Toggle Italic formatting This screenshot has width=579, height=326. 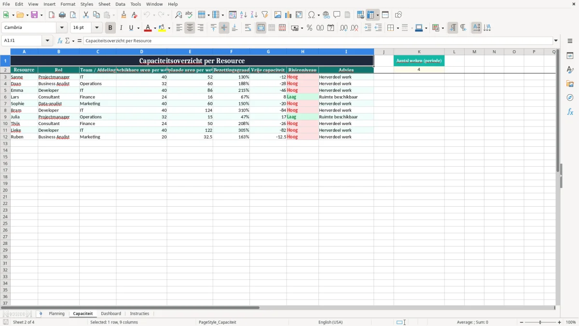(x=121, y=28)
